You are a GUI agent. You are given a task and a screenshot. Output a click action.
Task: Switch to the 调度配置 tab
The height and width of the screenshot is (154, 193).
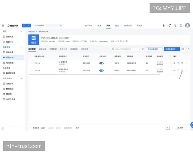click(x=42, y=49)
